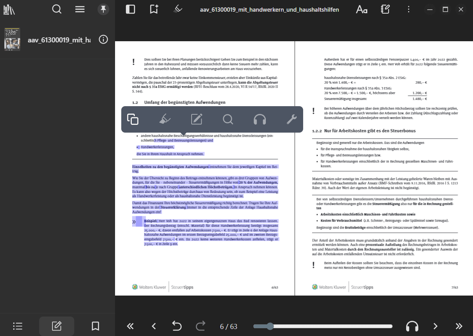Image resolution: width=473 pixels, height=336 pixels.
Task: Copy the selected text via floating toolbar
Action: click(133, 119)
